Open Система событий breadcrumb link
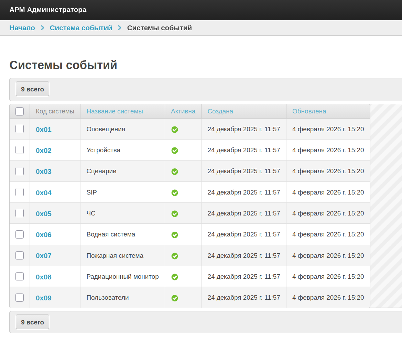 (81, 28)
